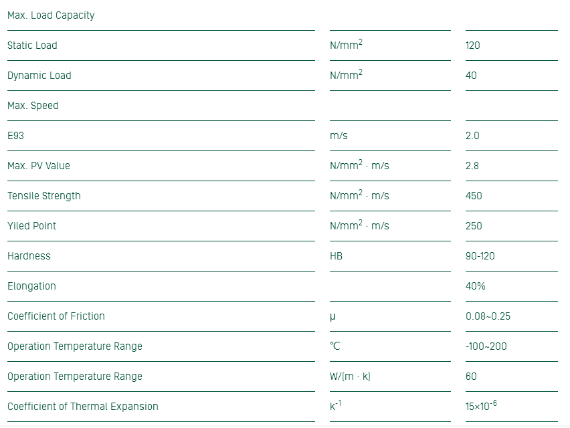
Task: Select the Static Load row label
Action: pyautogui.click(x=32, y=45)
